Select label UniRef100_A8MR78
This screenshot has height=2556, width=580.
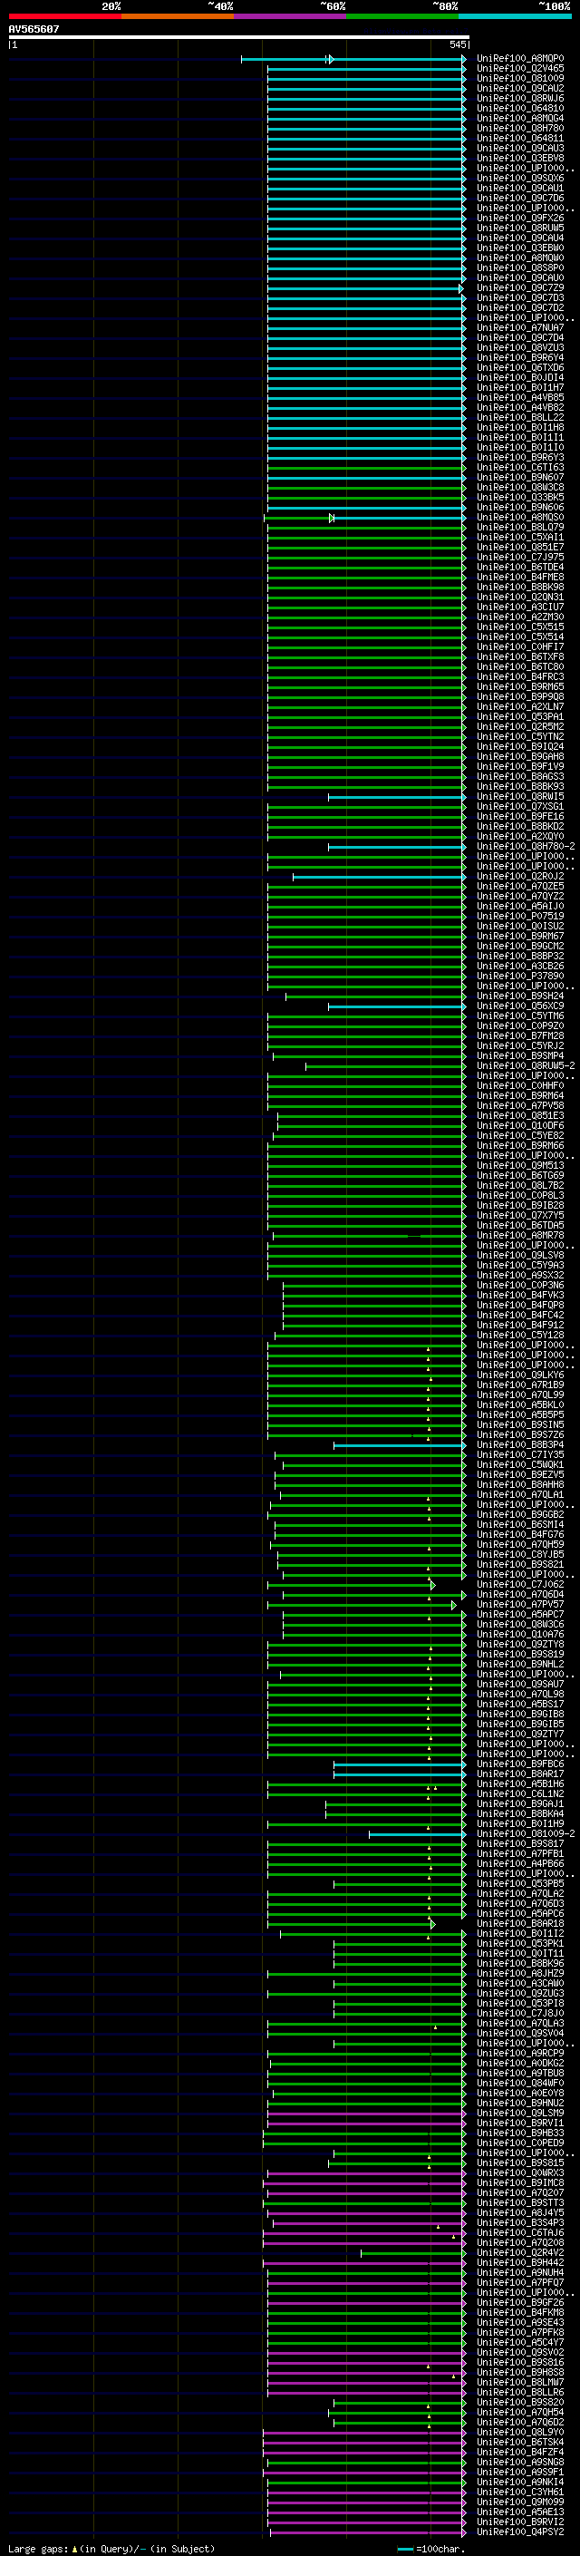(520, 1235)
